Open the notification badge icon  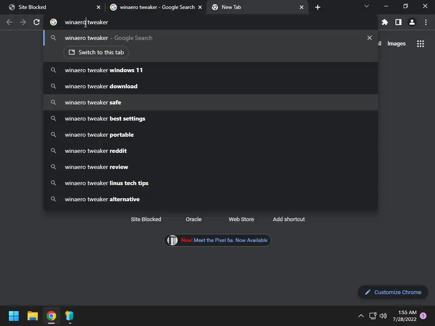[x=423, y=316]
